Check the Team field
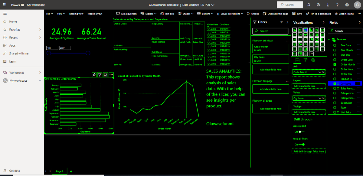The image size is (363, 176). tap(335, 108)
